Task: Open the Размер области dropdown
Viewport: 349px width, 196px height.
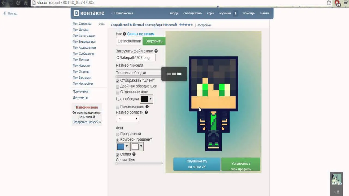Action: pyautogui.click(x=127, y=119)
